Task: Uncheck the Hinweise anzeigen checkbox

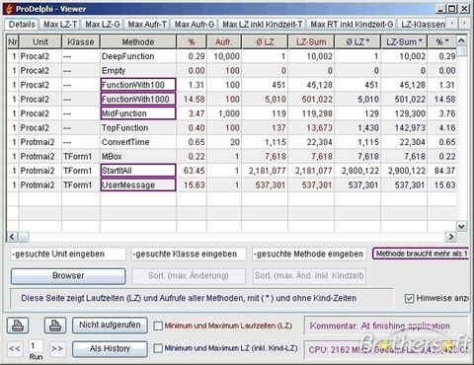Action: tap(409, 298)
